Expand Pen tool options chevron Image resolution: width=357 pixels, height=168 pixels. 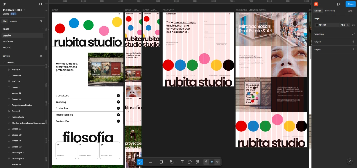tap(176, 162)
